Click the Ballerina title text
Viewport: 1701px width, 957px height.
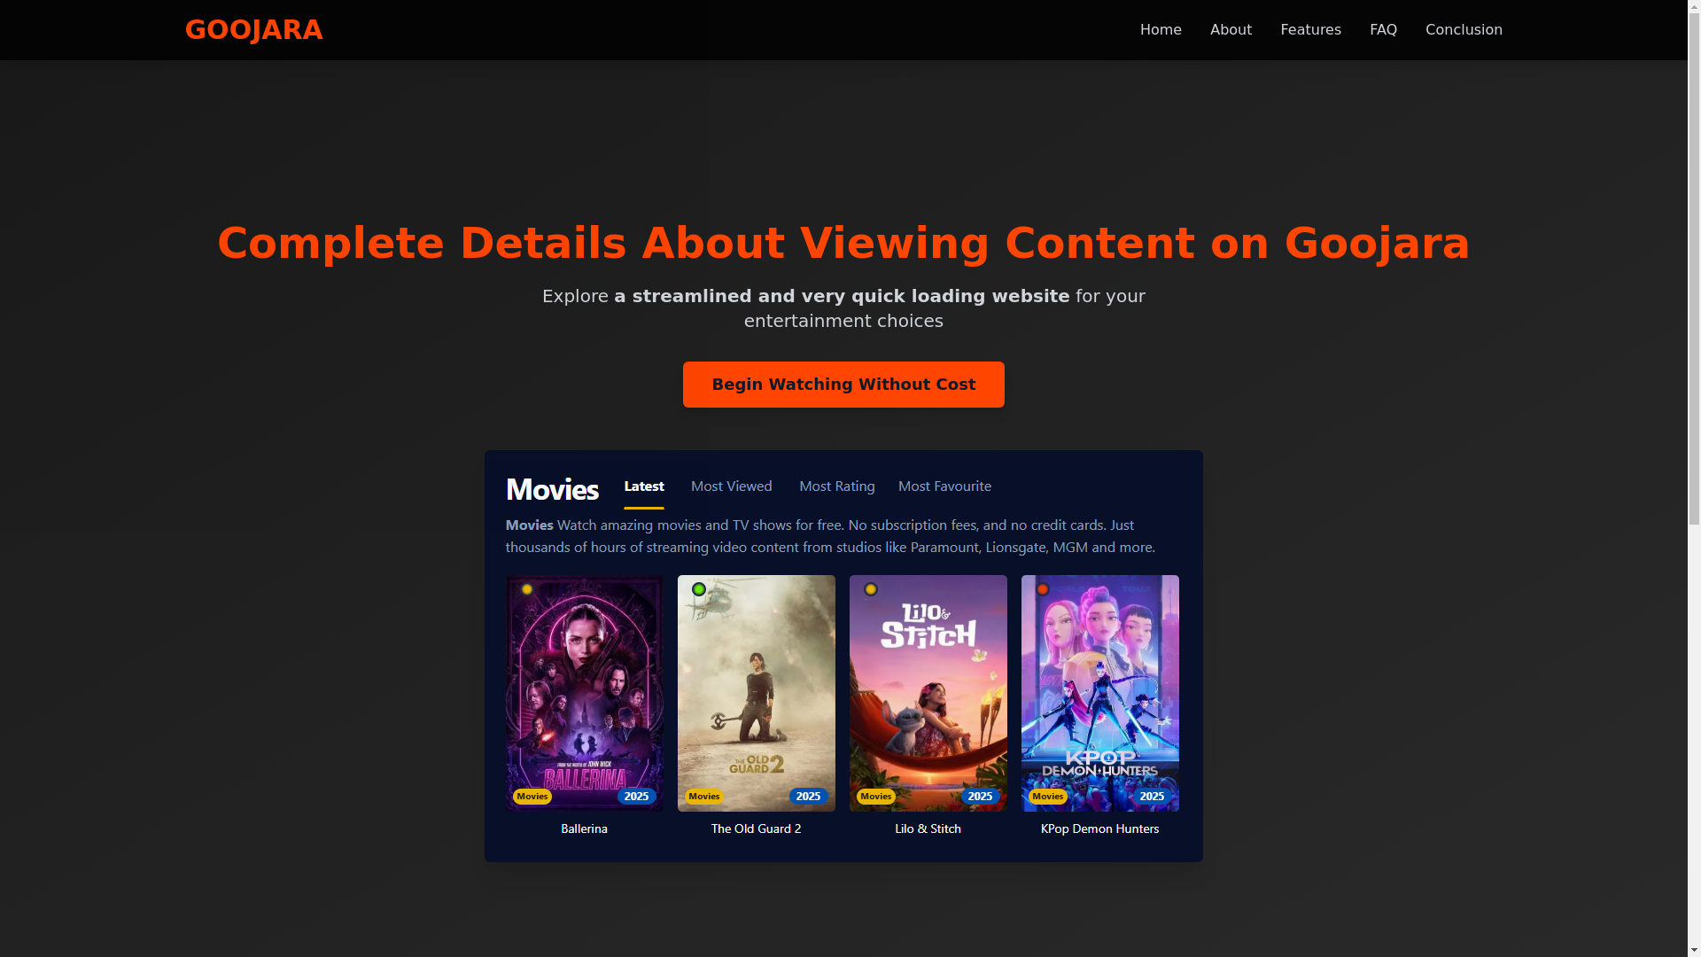pos(585,829)
